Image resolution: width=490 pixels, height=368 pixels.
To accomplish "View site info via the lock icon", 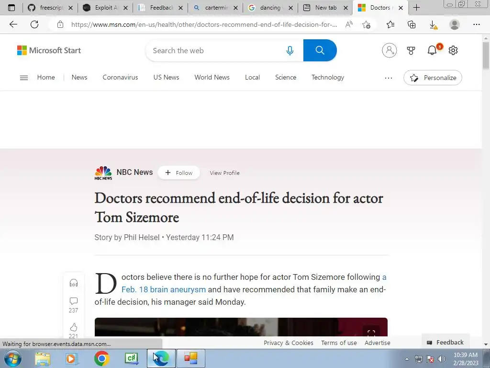I will pos(60,24).
